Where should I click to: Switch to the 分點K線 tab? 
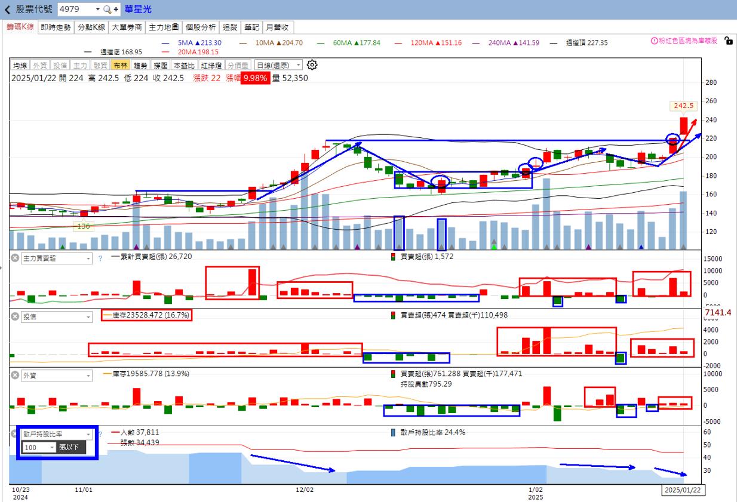click(x=91, y=27)
